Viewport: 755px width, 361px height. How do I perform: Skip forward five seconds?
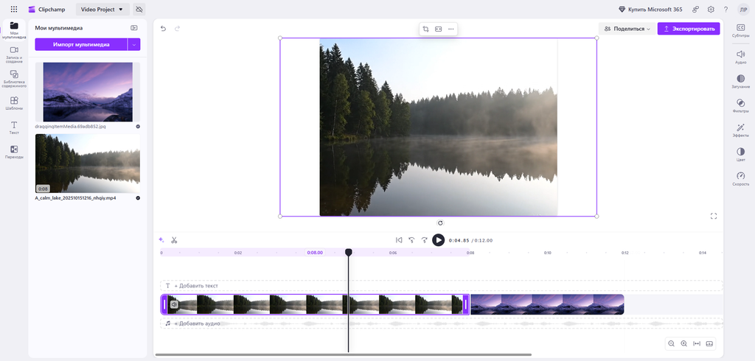(424, 239)
